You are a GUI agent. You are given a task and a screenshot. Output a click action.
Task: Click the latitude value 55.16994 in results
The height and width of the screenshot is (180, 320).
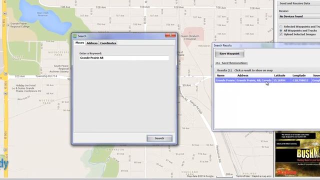click(x=281, y=80)
